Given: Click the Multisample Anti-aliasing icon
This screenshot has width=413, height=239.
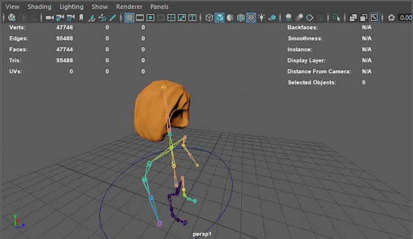Looking at the screenshot, I should click(x=310, y=18).
